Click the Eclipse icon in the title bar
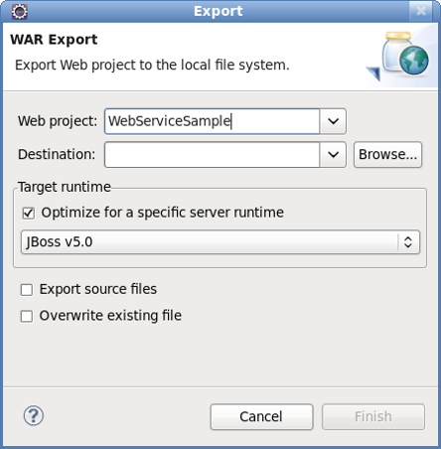Image resolution: width=441 pixels, height=449 pixels. tap(20, 12)
